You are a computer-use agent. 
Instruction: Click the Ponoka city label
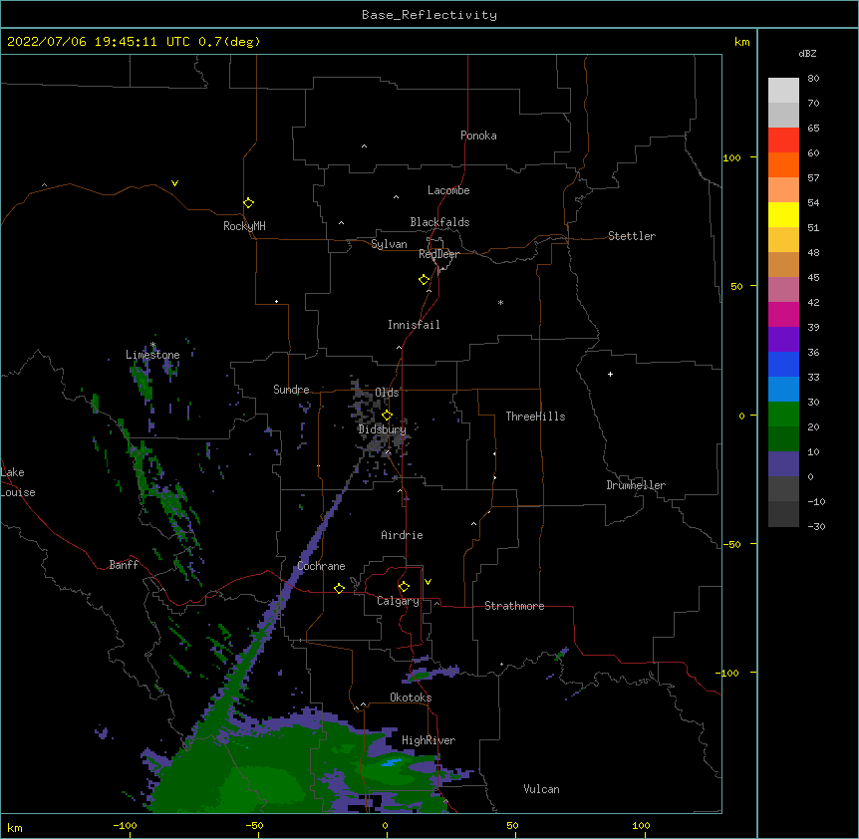click(x=478, y=136)
